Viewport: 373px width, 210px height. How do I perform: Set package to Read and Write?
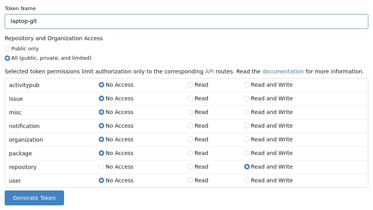247,153
